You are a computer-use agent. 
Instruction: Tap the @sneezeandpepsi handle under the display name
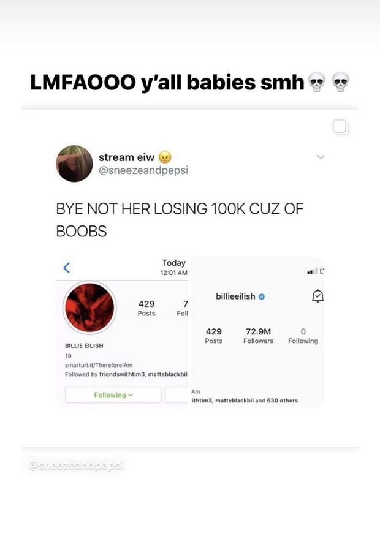pyautogui.click(x=143, y=171)
